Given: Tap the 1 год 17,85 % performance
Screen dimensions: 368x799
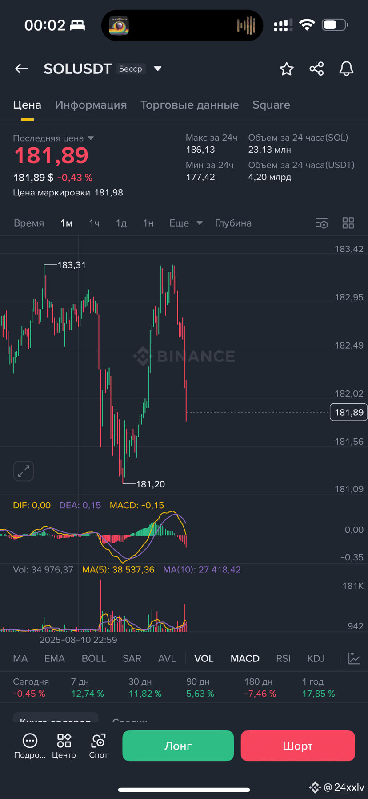Looking at the screenshot, I should coord(319,688).
